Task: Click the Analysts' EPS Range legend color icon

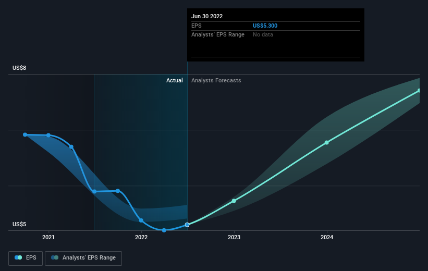Action: tap(55, 257)
